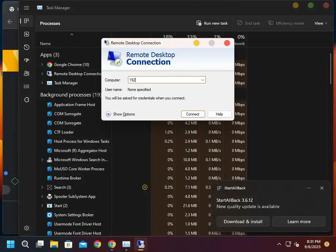Viewport: 336px width, 252px height.
Task: Open the Services page in sidebar
Action: tap(27, 100)
